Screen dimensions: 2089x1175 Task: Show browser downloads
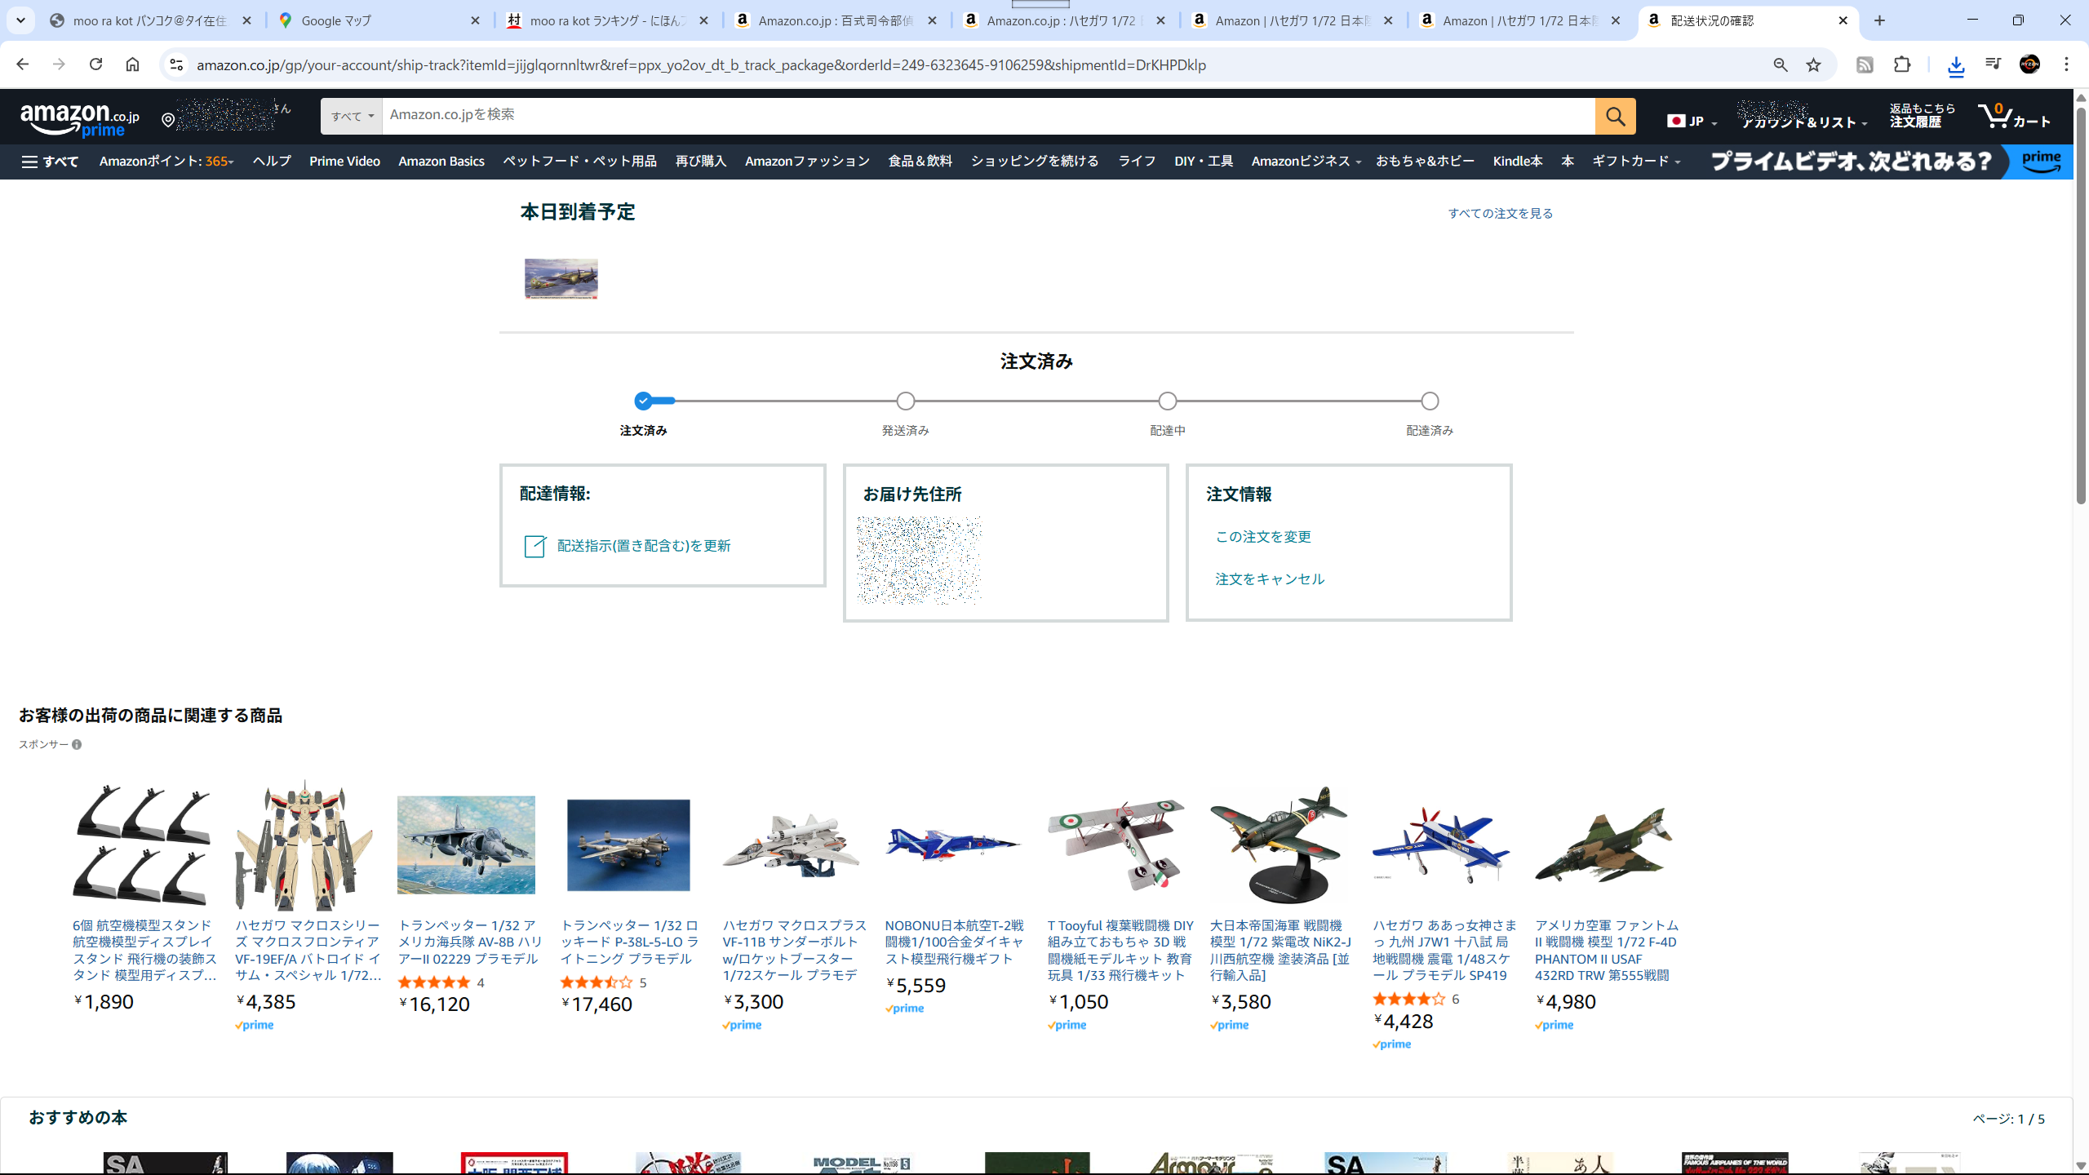point(1956,65)
